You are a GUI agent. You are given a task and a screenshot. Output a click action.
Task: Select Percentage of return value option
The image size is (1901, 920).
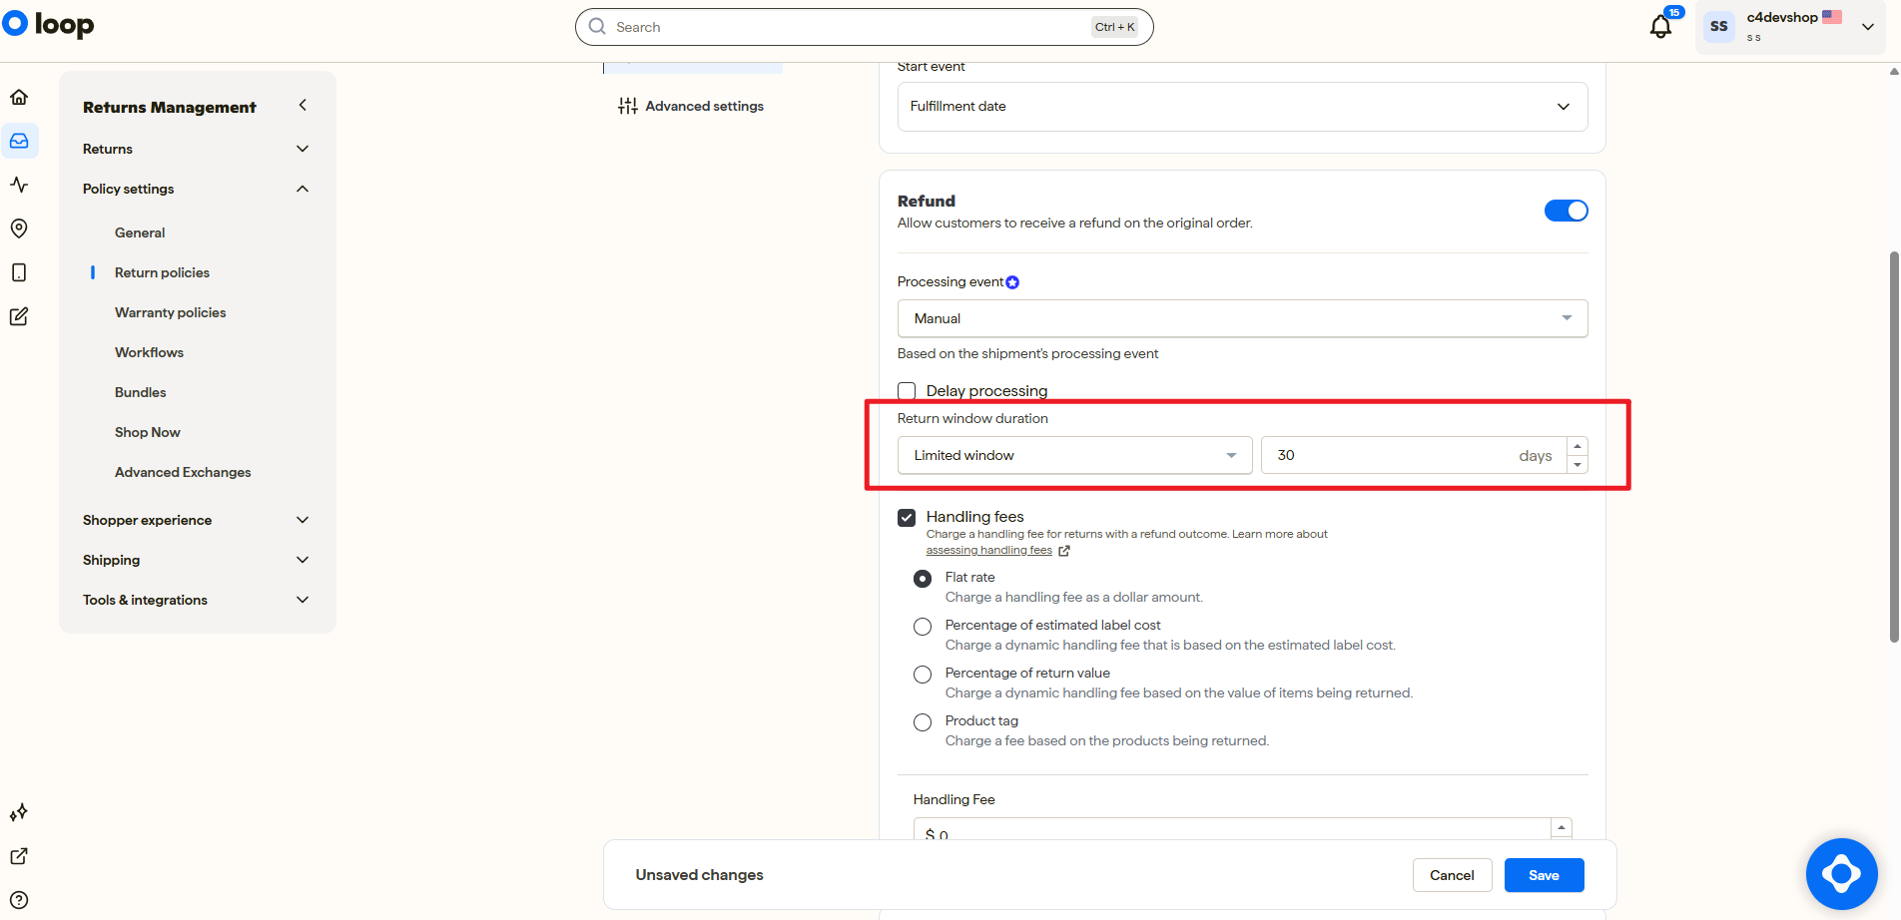tap(923, 675)
